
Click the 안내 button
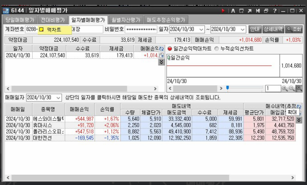click(x=255, y=29)
